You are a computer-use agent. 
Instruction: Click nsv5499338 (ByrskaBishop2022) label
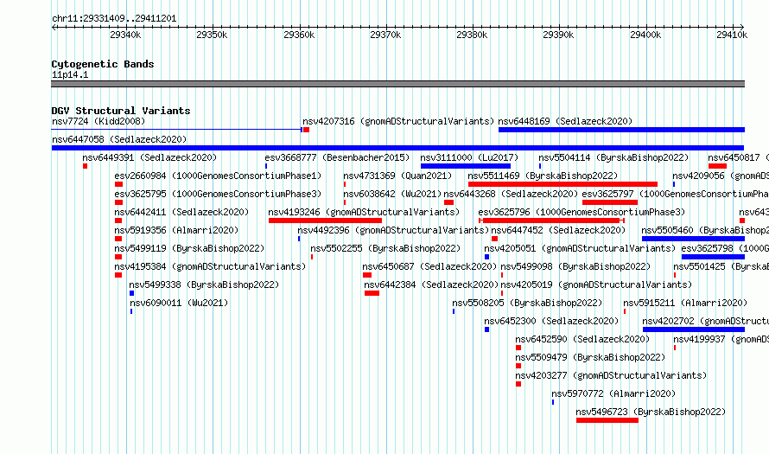(204, 285)
